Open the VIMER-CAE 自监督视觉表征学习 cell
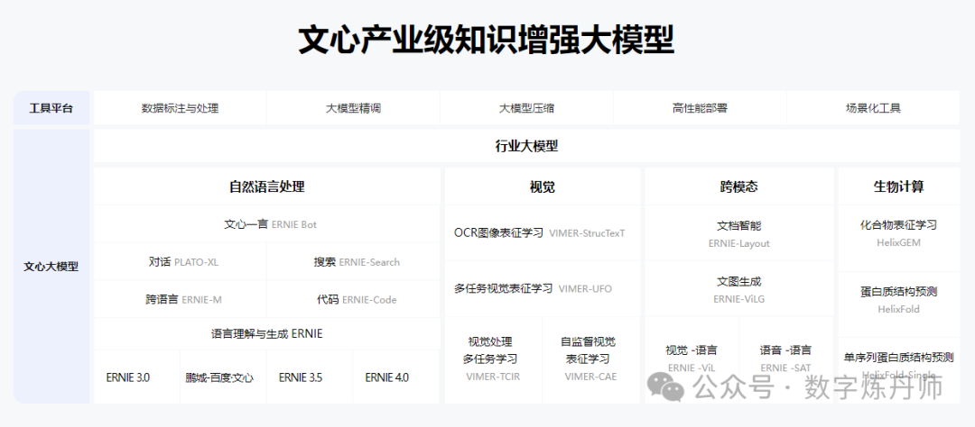This screenshot has width=975, height=427. (x=591, y=360)
